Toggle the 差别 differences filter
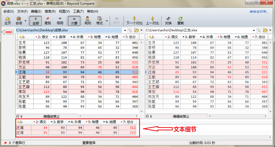 [47, 21]
